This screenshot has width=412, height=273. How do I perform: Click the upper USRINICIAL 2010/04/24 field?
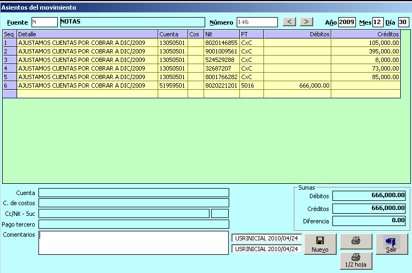click(267, 238)
